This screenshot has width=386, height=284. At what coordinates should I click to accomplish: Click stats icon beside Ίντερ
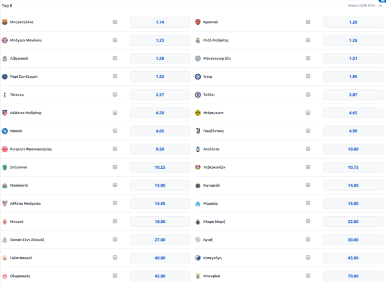(308, 77)
